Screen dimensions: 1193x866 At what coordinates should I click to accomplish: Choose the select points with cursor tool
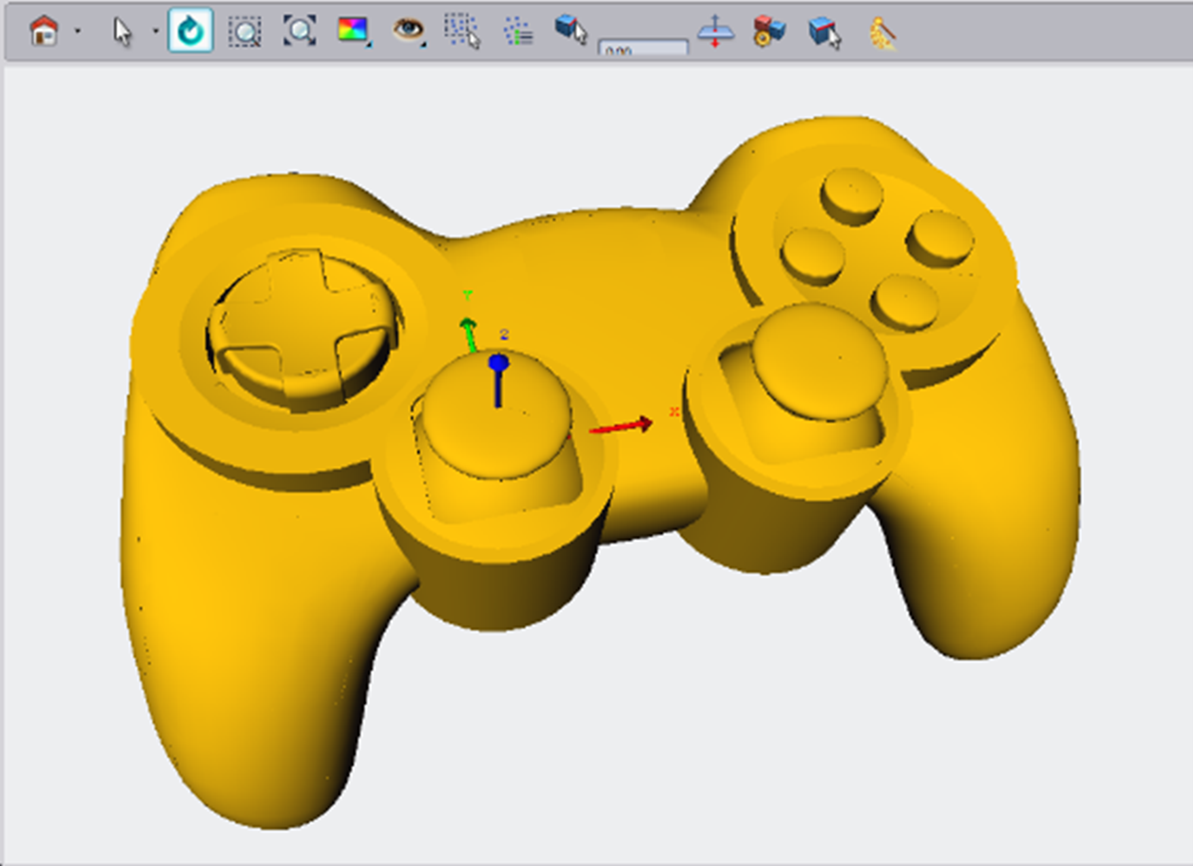coord(462,31)
